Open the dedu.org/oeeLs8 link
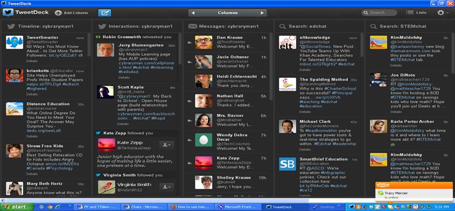455x211 pixels. 43,131
